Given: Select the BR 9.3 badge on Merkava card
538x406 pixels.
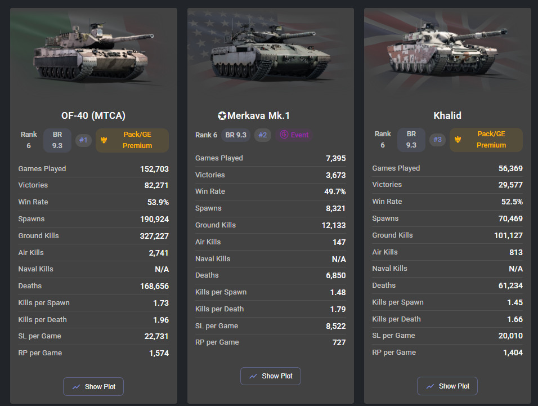Looking at the screenshot, I should pyautogui.click(x=235, y=135).
